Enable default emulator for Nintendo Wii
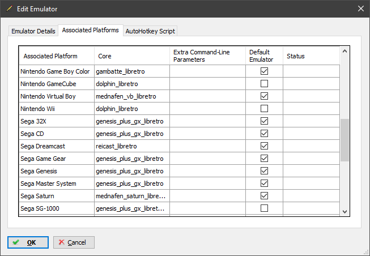Screen dimensions: 370x256 tap(264, 109)
